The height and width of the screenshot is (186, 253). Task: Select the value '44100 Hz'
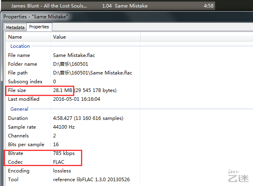(x=64, y=127)
